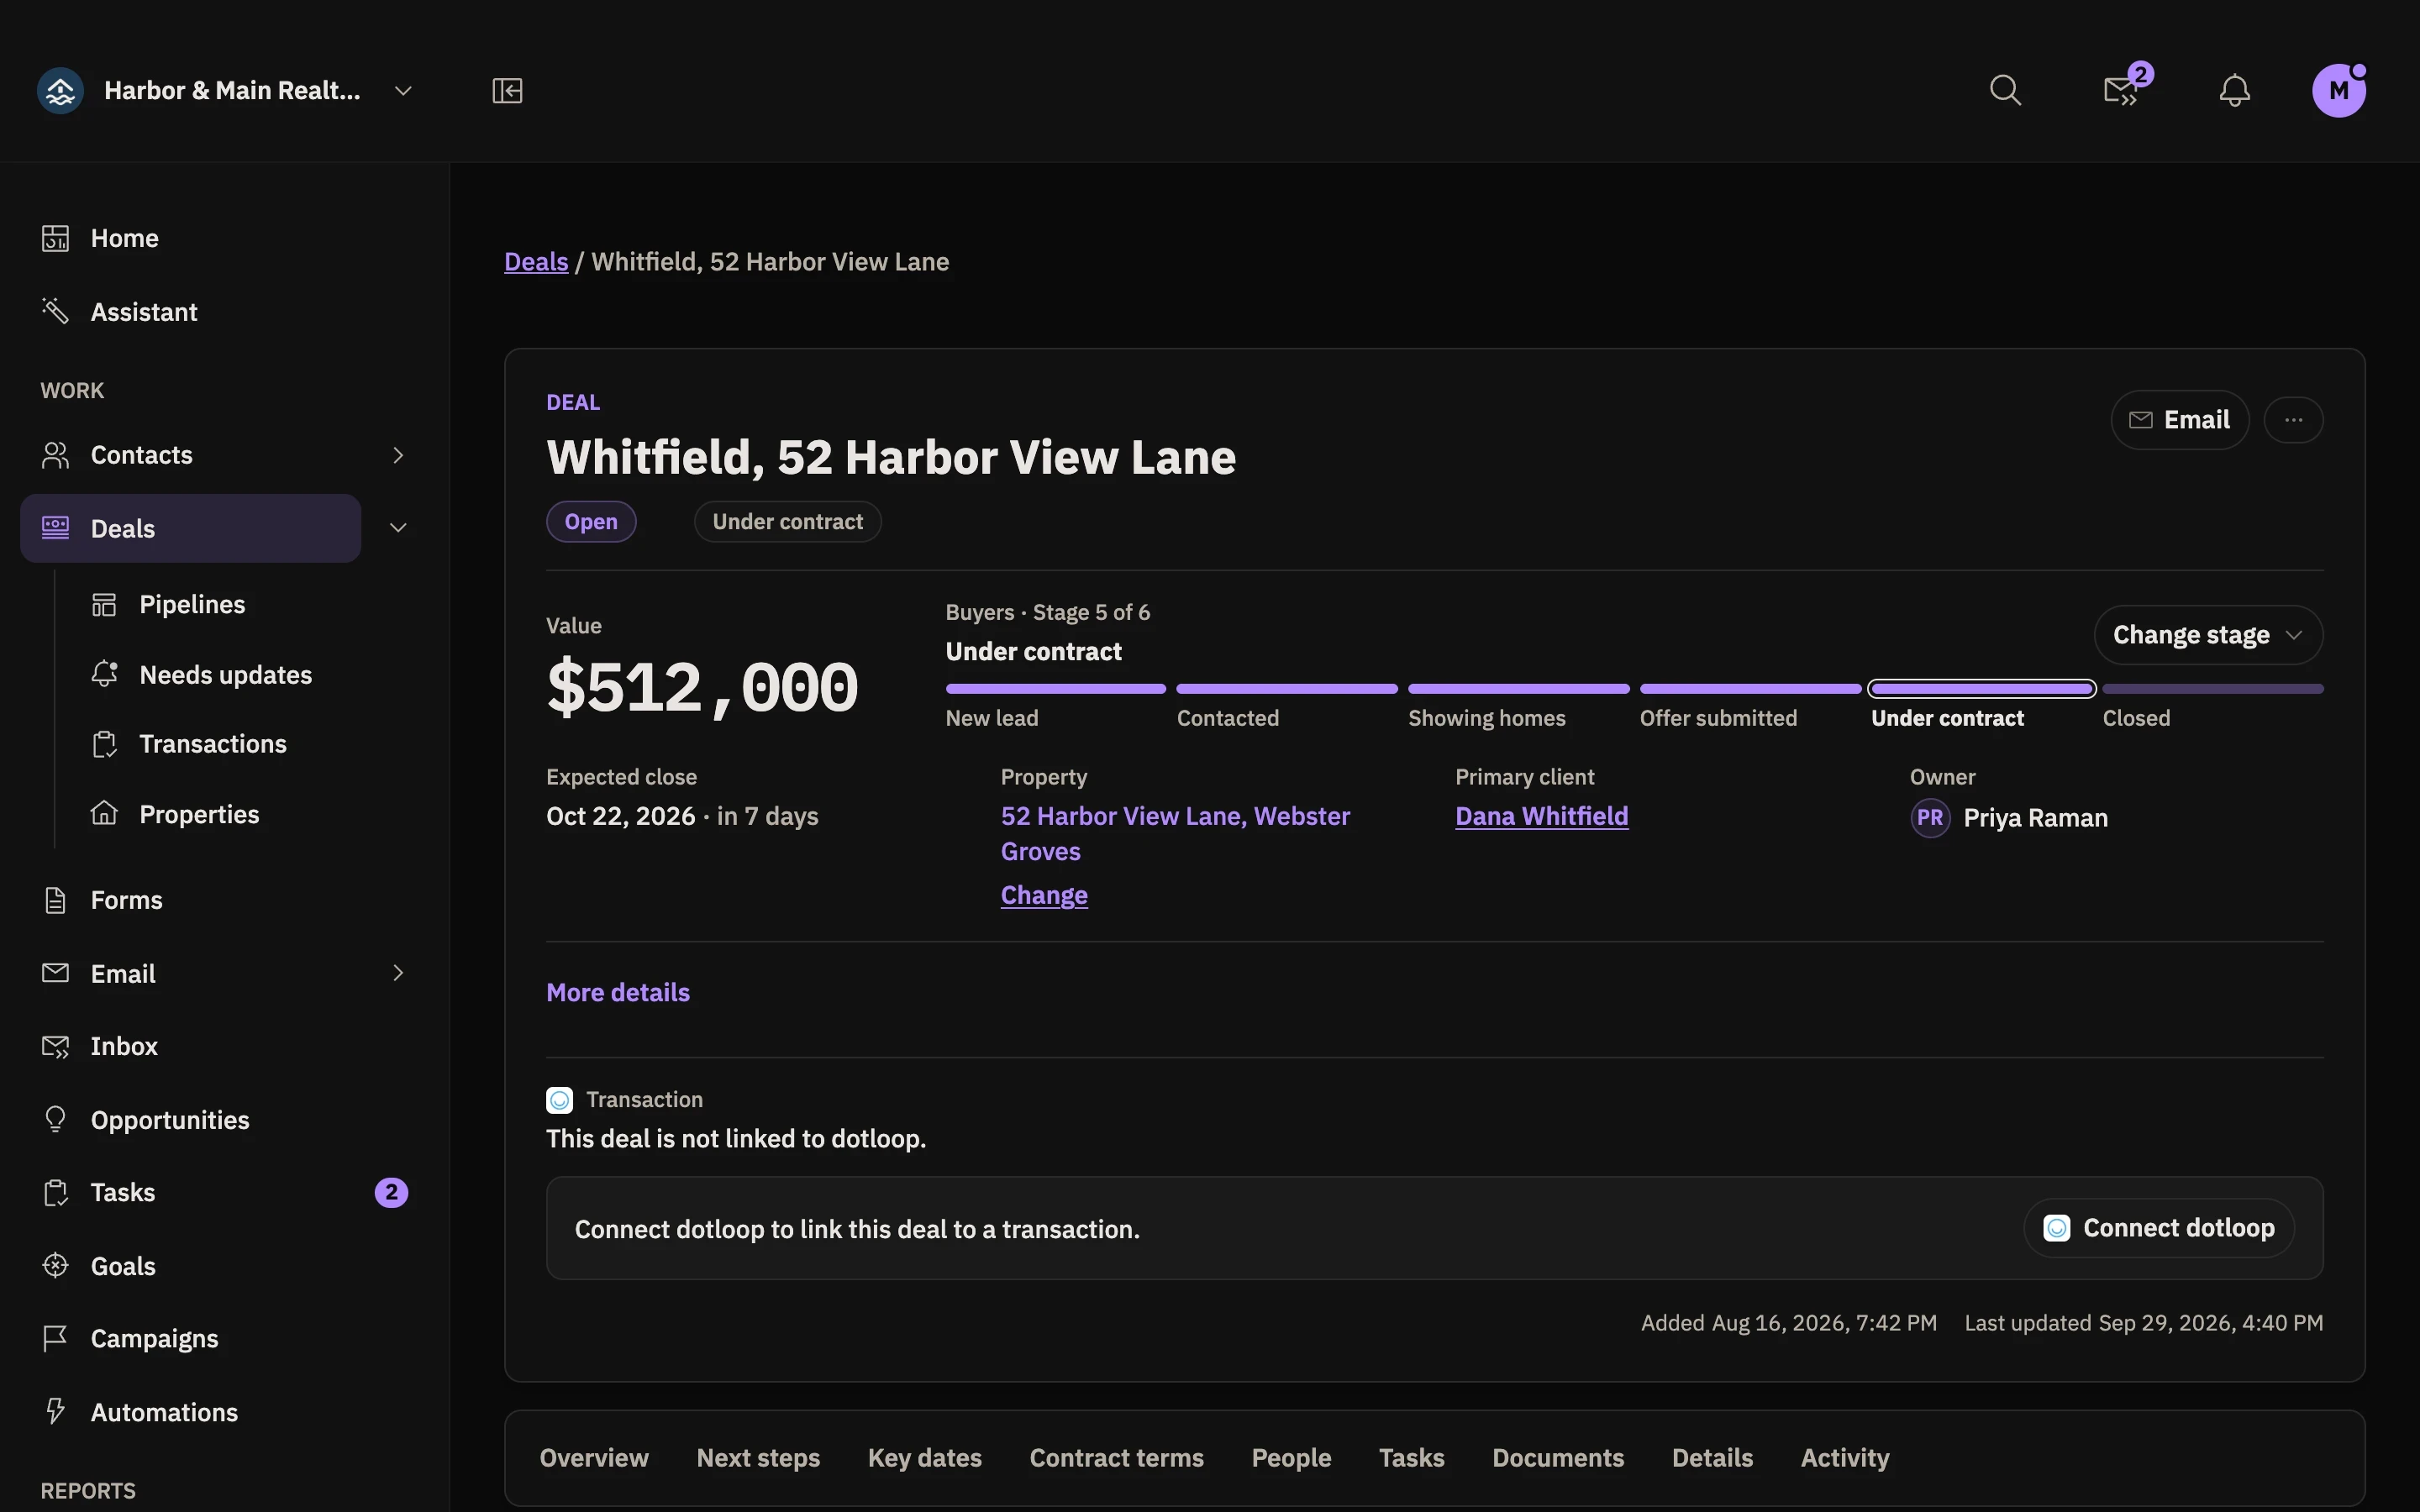2420x1512 pixels.
Task: Click the Campaigns flag icon
Action: [x=55, y=1338]
